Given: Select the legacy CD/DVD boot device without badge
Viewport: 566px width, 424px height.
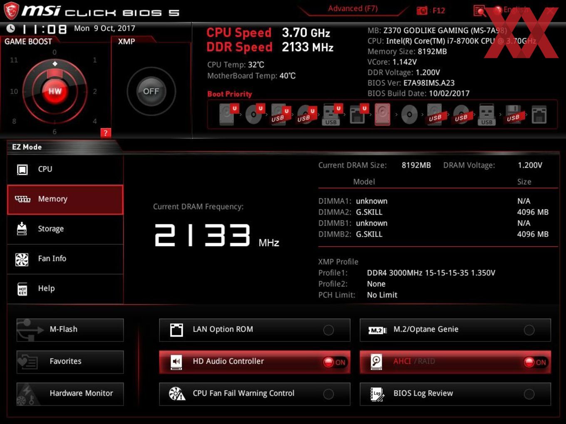Looking at the screenshot, I should pos(409,114).
